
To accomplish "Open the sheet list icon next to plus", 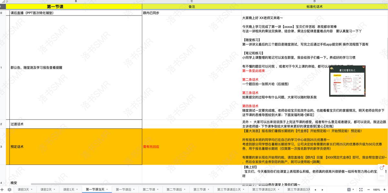I will point(9,189).
